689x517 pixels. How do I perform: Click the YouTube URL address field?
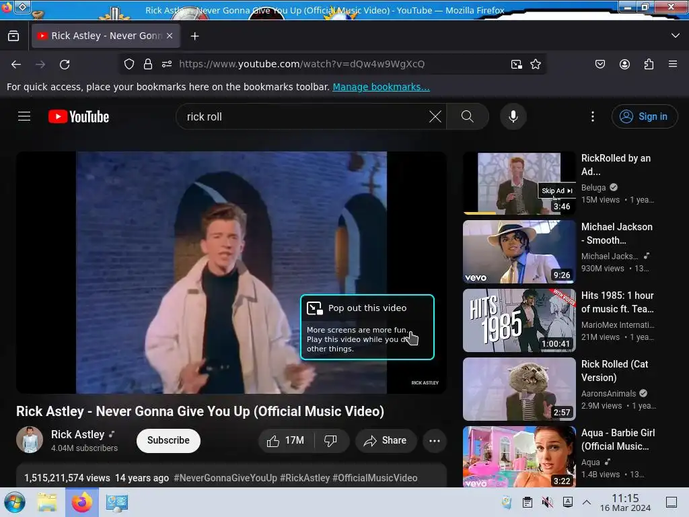(x=302, y=64)
